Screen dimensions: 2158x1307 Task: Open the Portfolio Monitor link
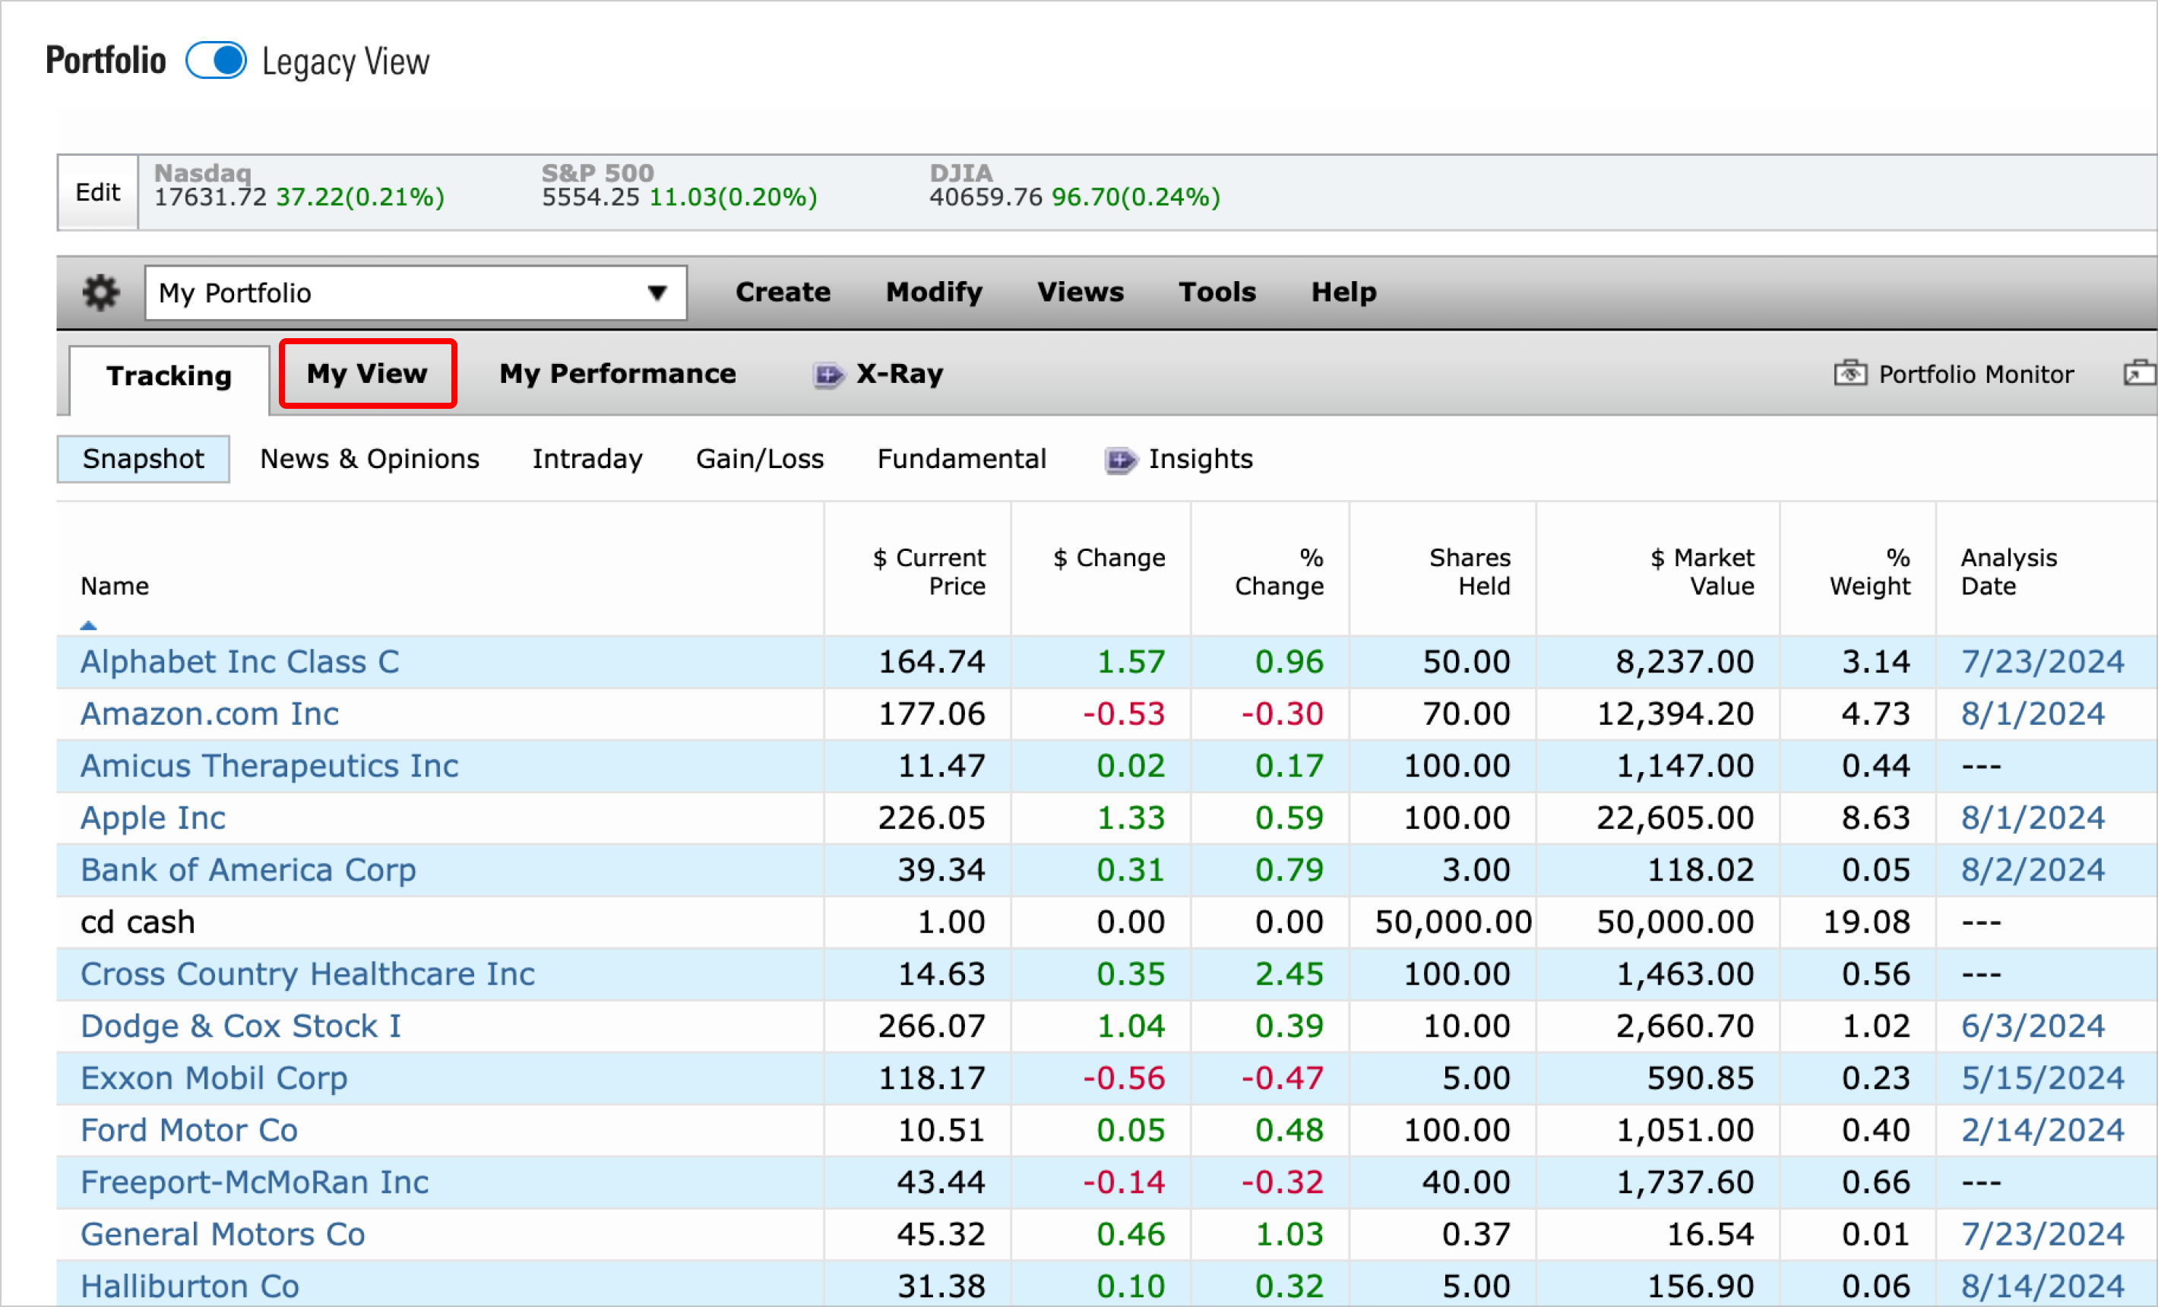click(x=1976, y=374)
